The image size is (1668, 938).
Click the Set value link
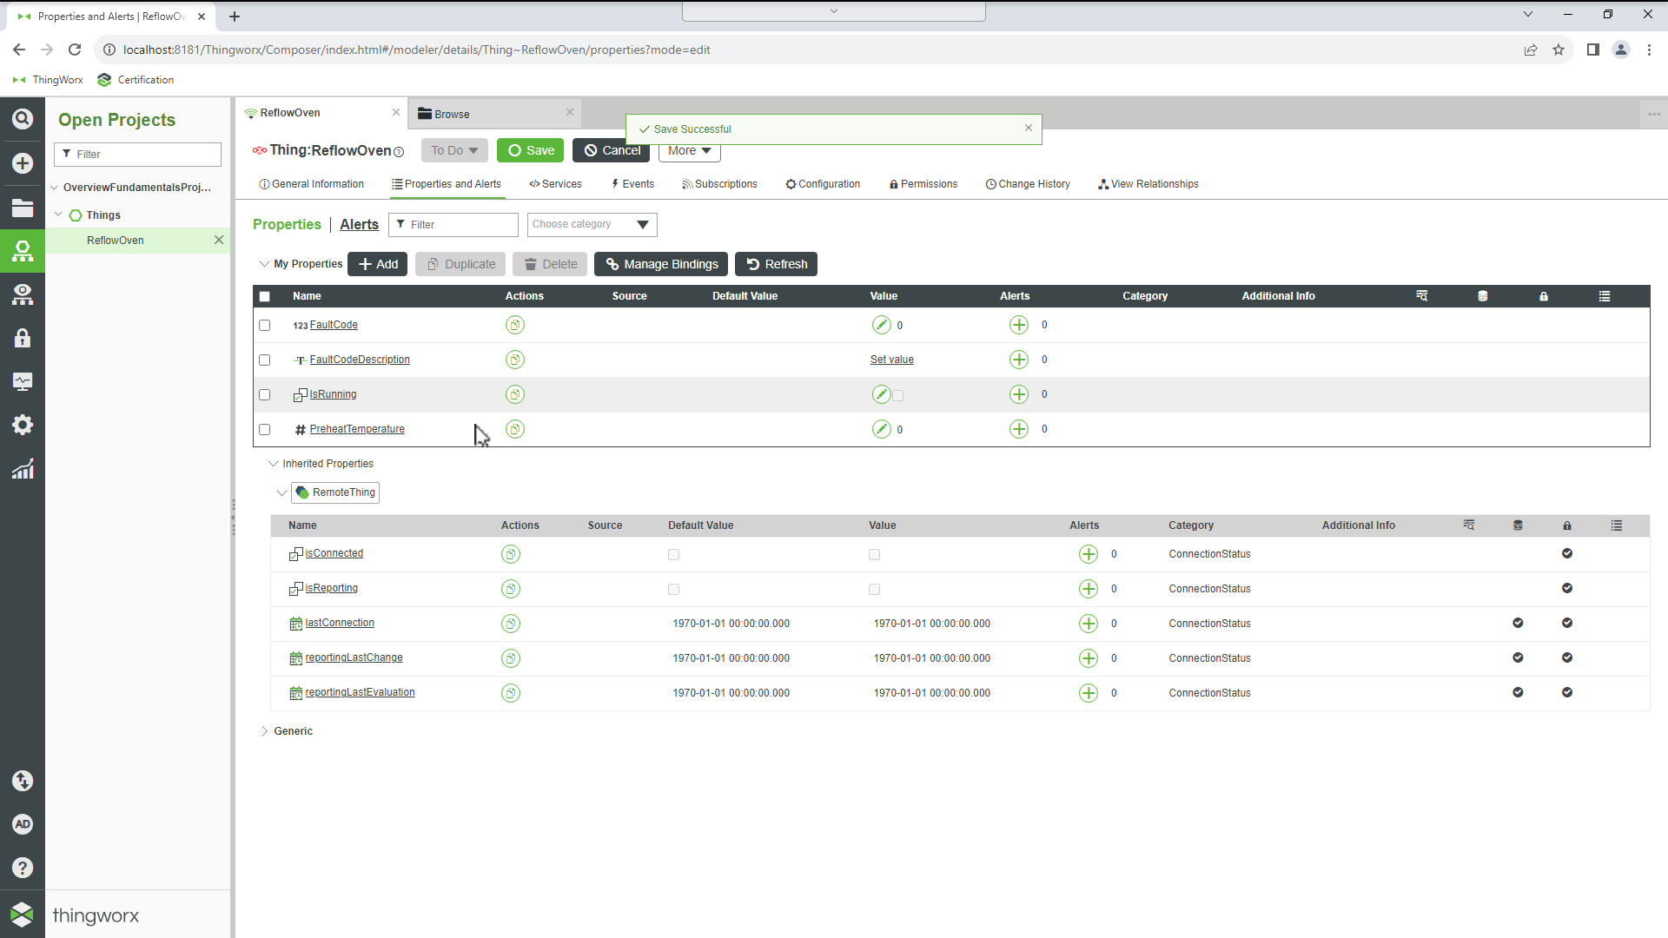[892, 360]
